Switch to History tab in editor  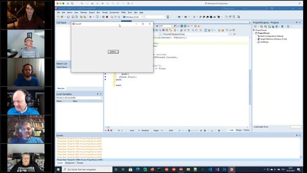[x=247, y=130]
